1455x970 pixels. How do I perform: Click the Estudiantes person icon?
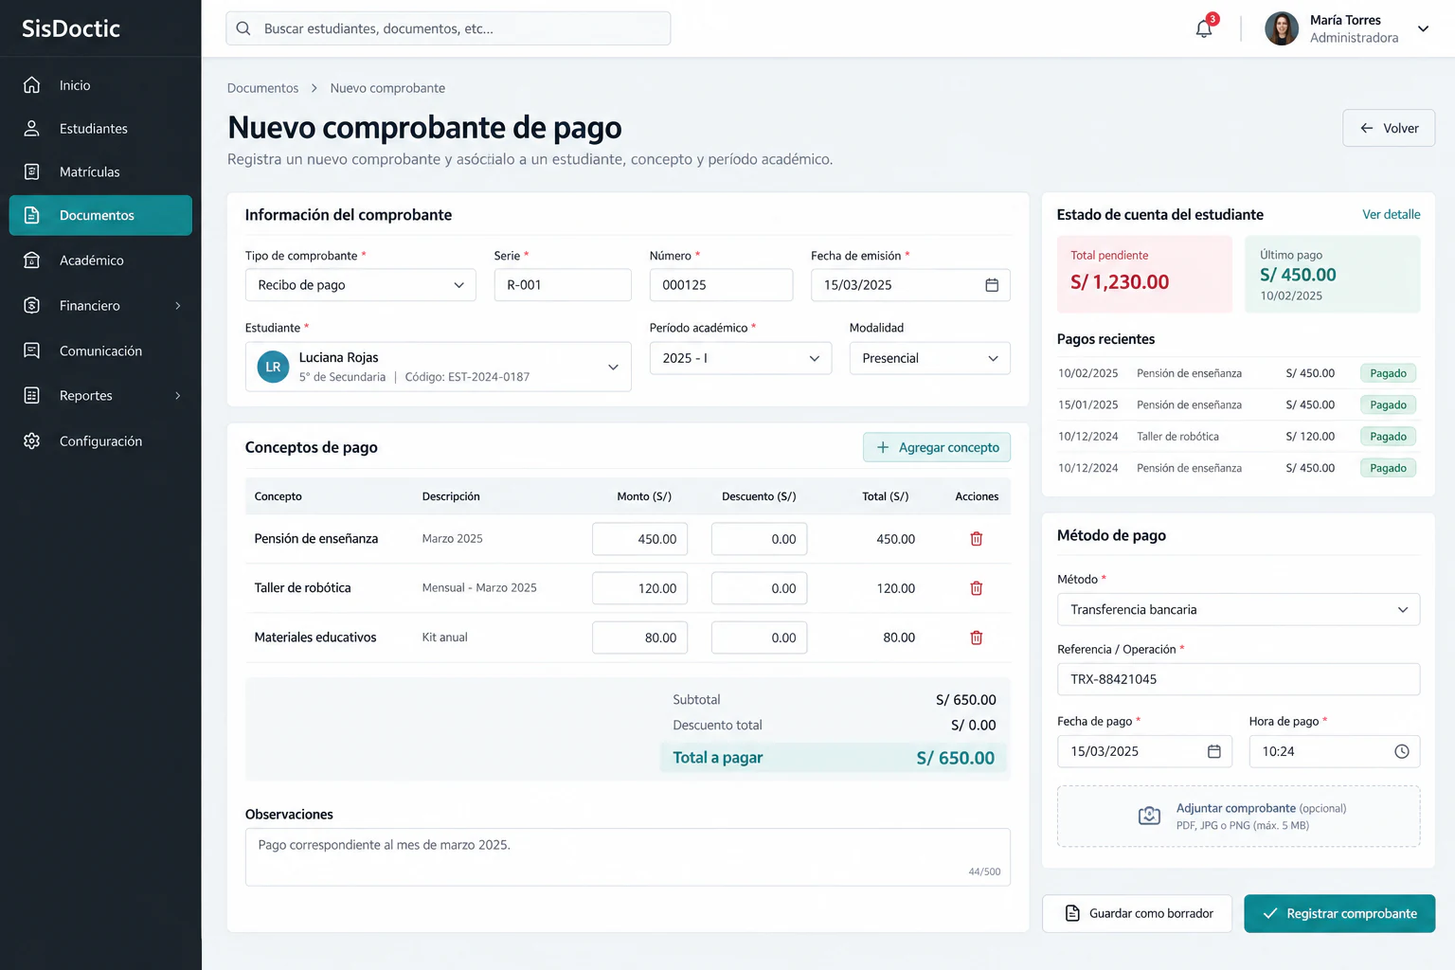point(31,129)
